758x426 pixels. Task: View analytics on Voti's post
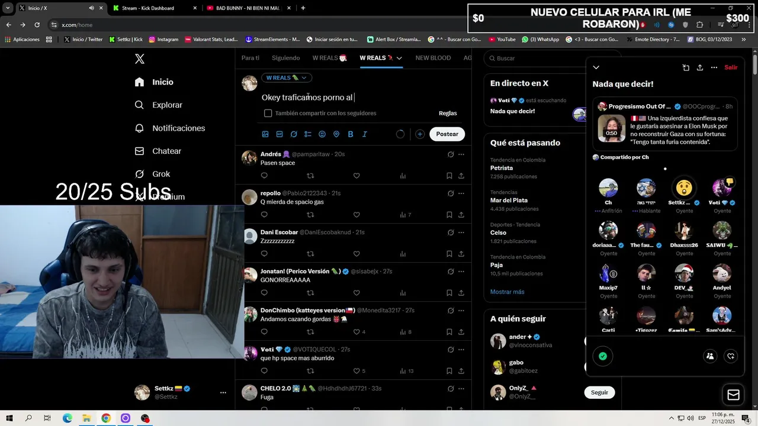pos(406,371)
